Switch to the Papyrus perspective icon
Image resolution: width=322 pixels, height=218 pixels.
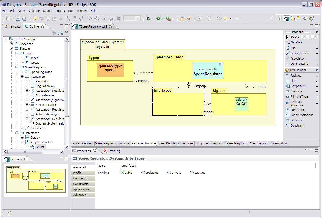click(x=286, y=19)
